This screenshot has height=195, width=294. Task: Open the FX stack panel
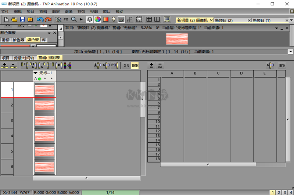click(66, 19)
